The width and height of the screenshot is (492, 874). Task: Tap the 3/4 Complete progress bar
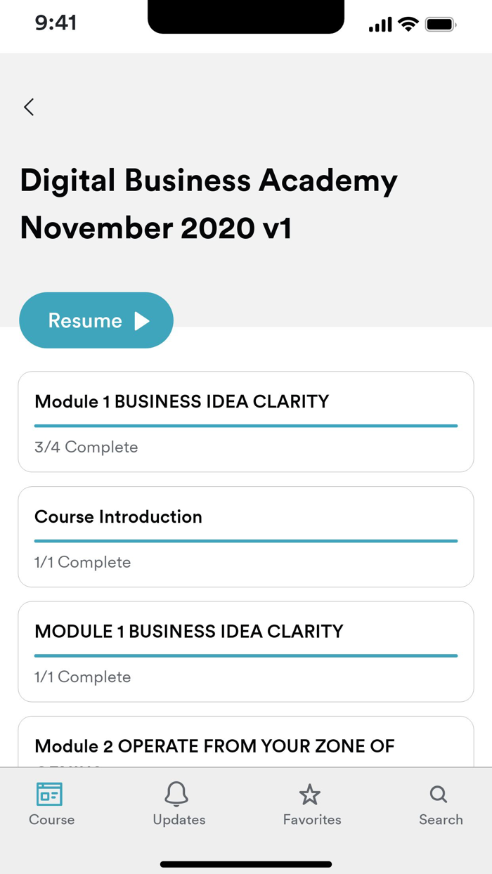coord(246,425)
